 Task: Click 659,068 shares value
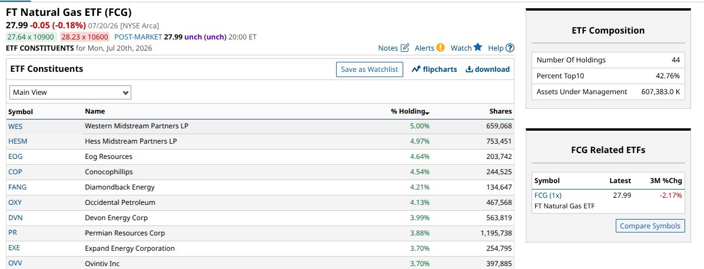point(499,126)
